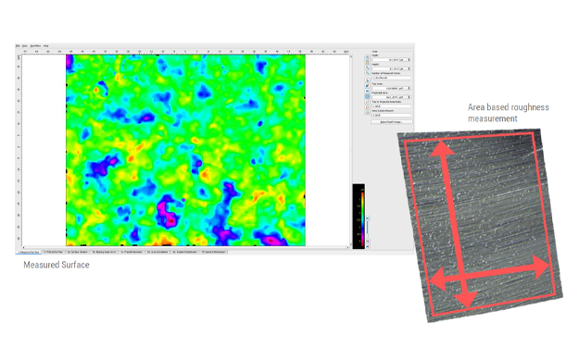This screenshot has height=360, width=579.
Task: Select the second magnifier zoom icon
Action: pos(367,73)
